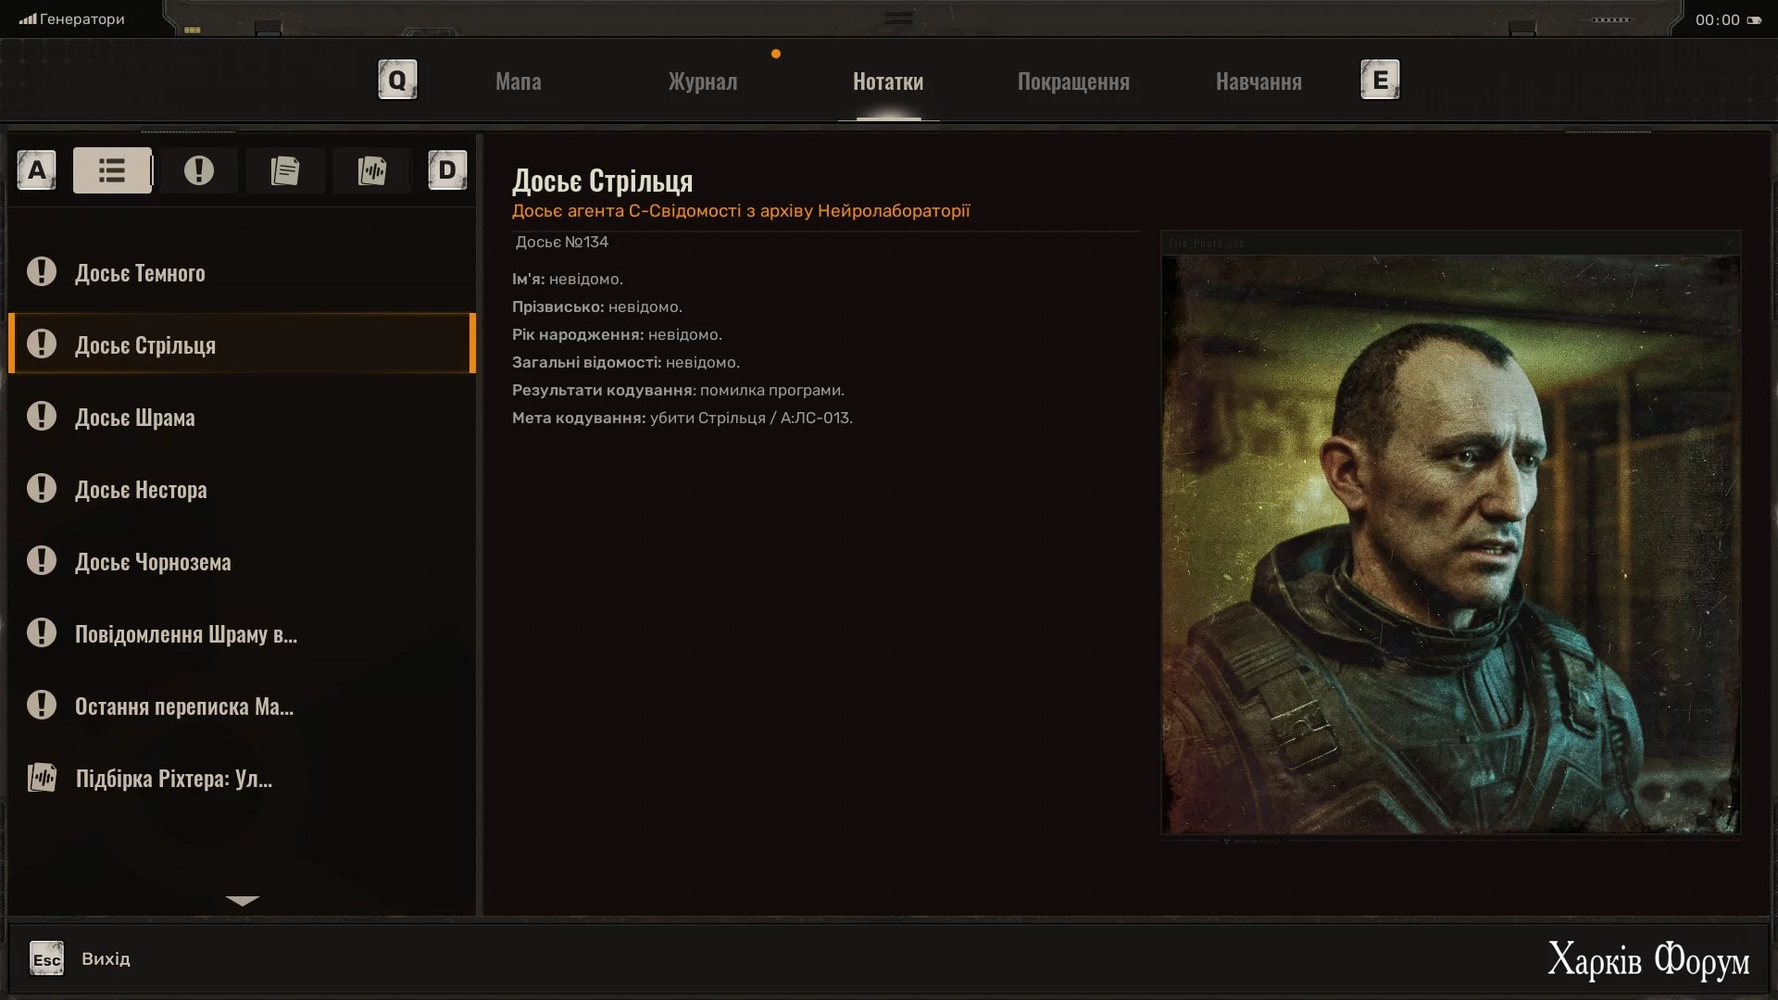Select the D key next-filter icon
Image resolution: width=1778 pixels, height=1000 pixels.
pos(447,170)
